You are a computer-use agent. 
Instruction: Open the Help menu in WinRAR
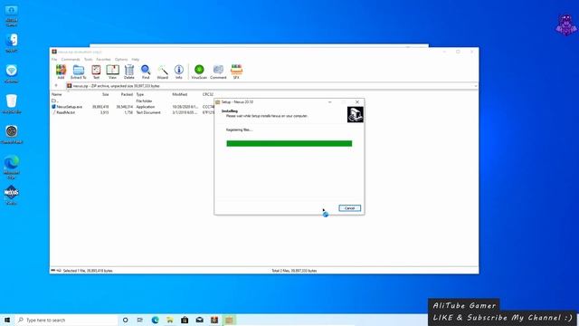(136, 59)
